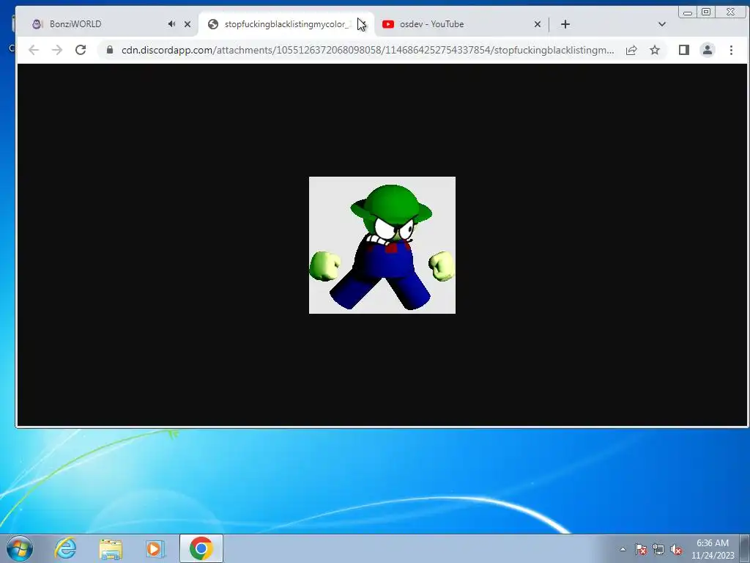This screenshot has width=750, height=563.
Task: Click the Chrome taskbar button
Action: [201, 548]
